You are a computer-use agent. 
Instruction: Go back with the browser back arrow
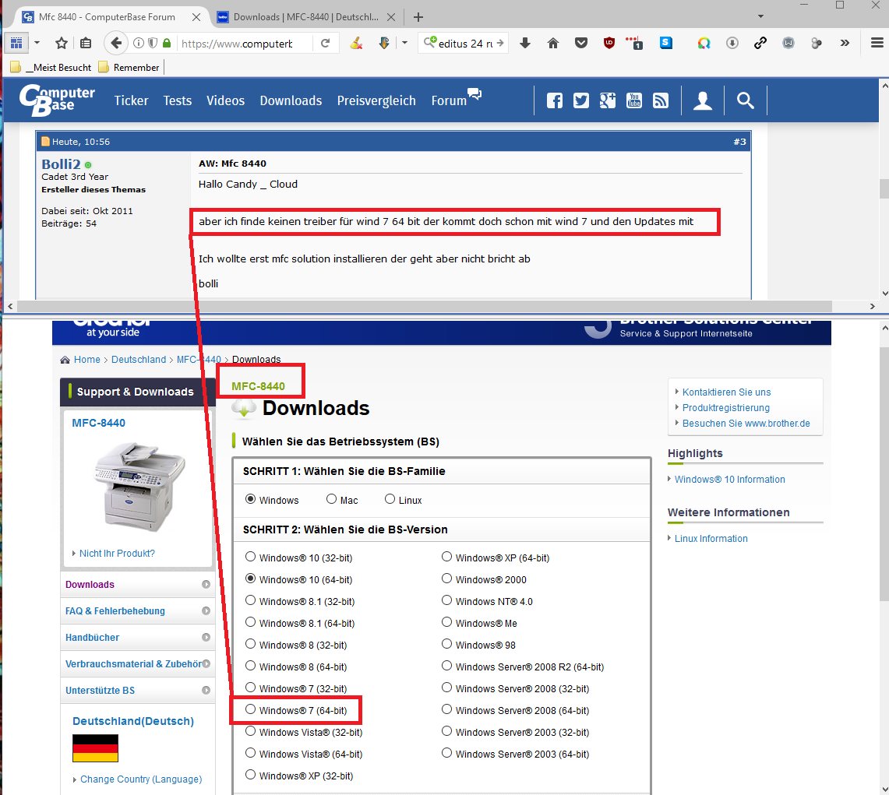coord(116,43)
